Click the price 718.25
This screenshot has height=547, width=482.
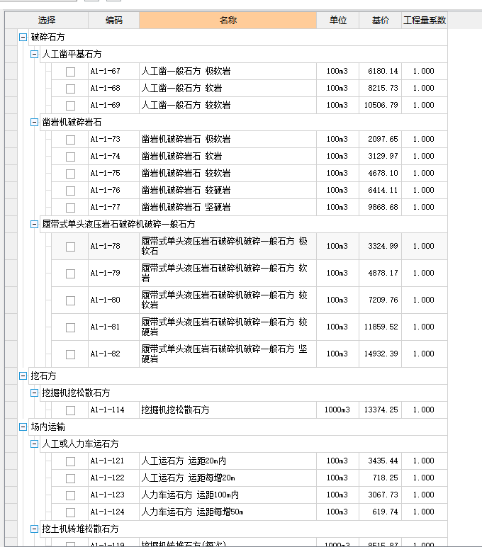385,478
